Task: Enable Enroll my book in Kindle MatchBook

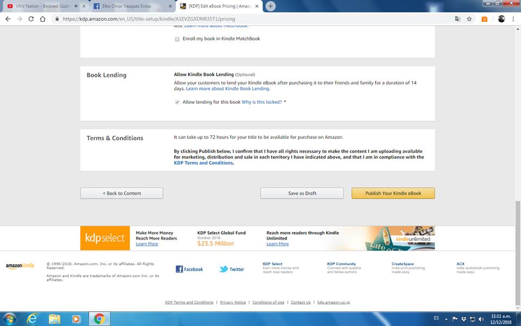Action: (177, 39)
